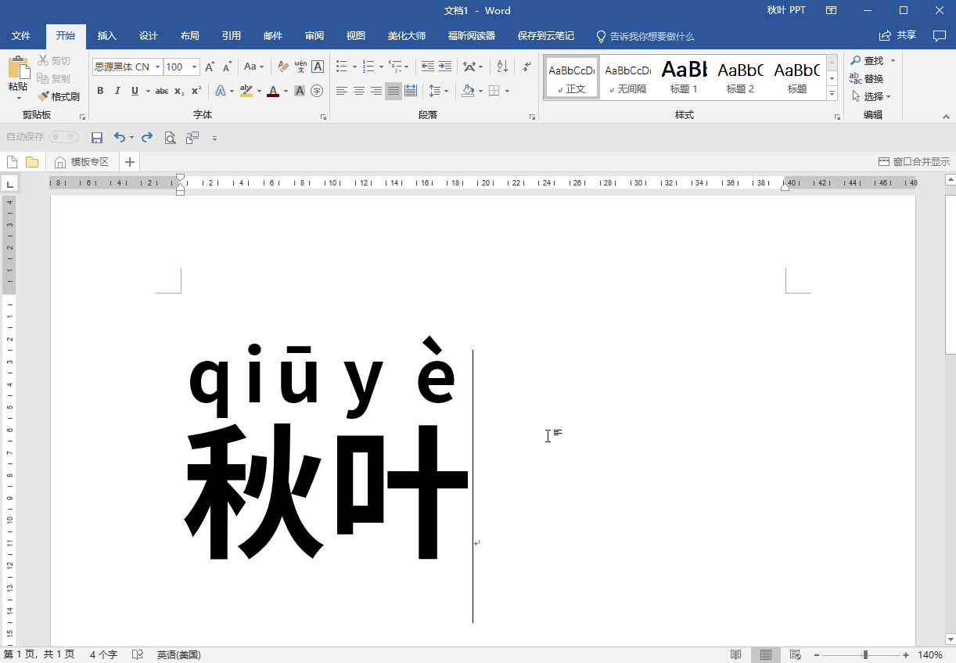Expand the numbering list dropdown arrow
Image resolution: width=956 pixels, height=663 pixels.
click(x=381, y=67)
